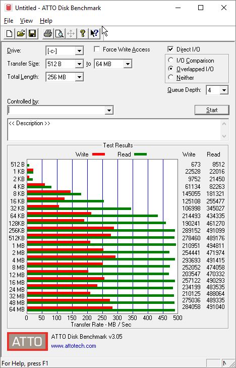Uncheck the Direct I/O checkbox

click(x=170, y=49)
